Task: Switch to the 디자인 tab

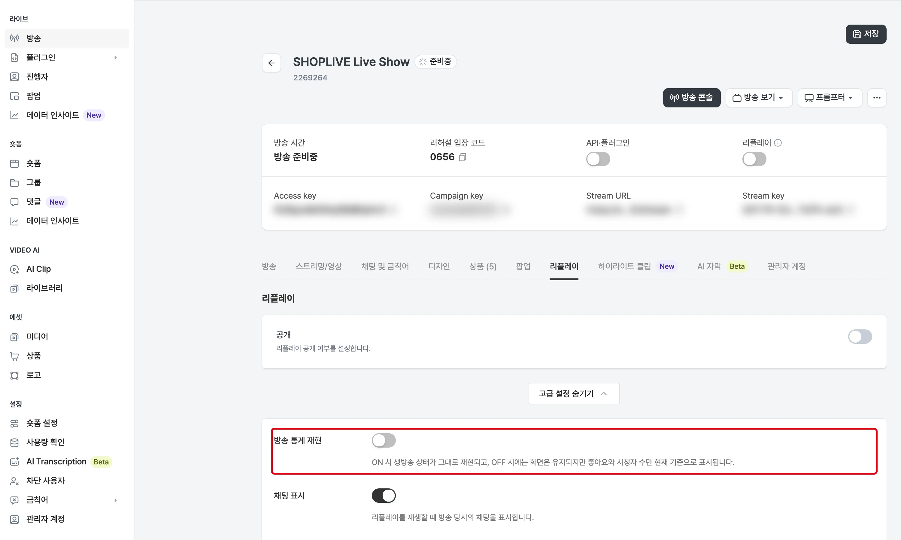Action: pos(439,266)
